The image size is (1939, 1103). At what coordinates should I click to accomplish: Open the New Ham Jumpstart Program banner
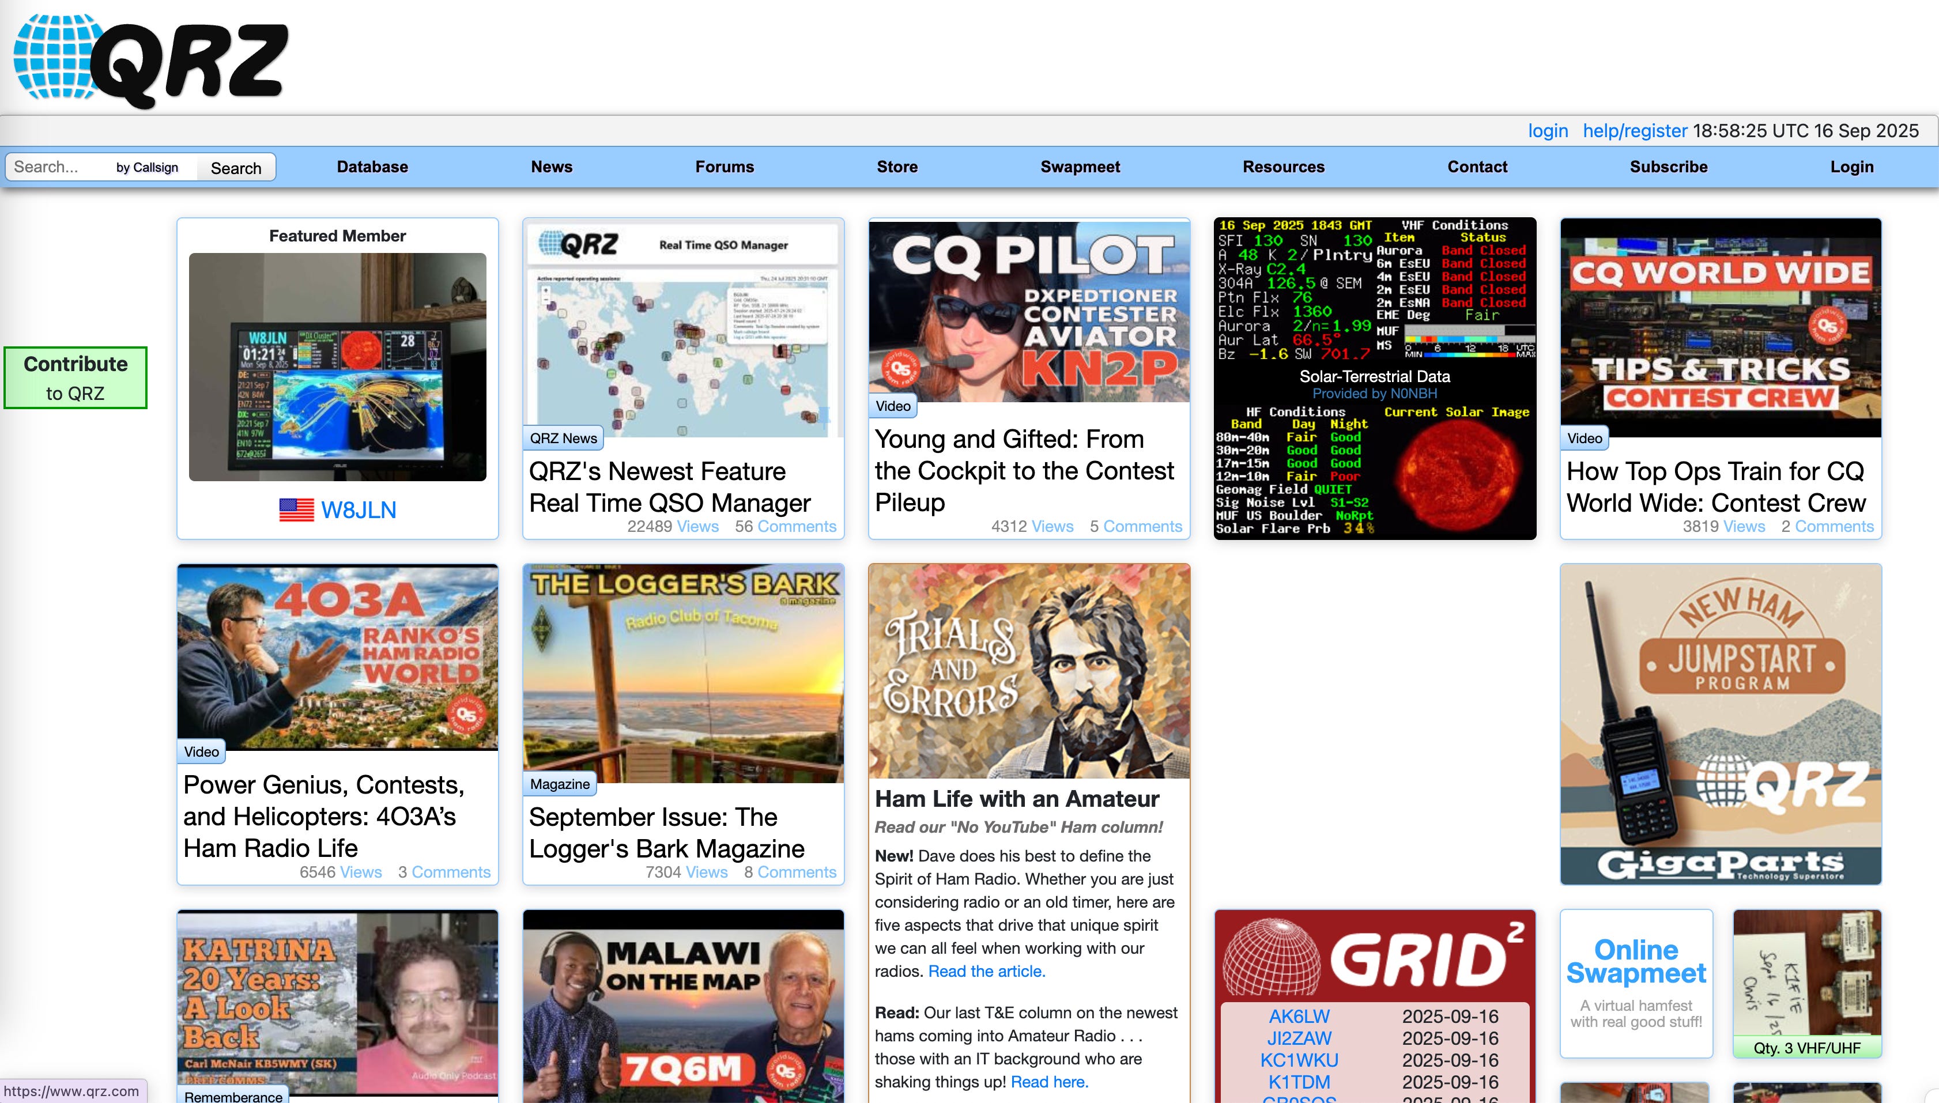tap(1720, 723)
